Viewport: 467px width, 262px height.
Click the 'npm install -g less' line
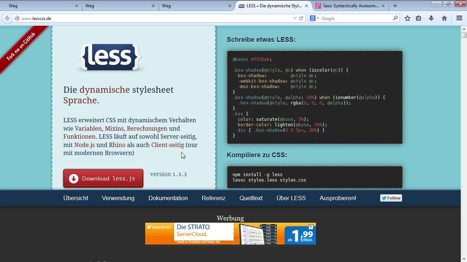[258, 175]
